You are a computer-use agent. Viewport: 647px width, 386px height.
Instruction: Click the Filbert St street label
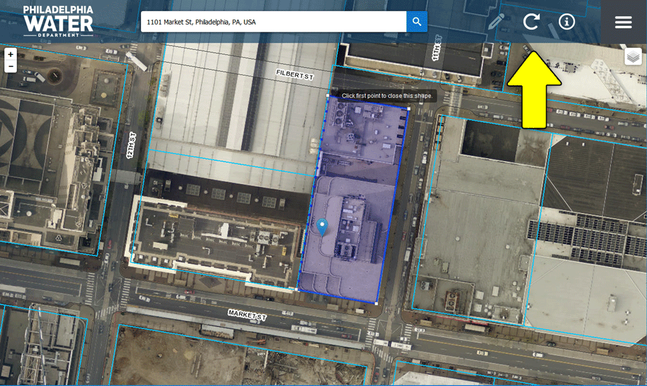(294, 75)
